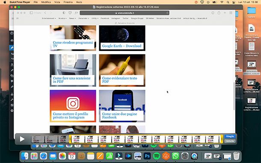Open Finder from the Dock
261x163 pixels.
pyautogui.click(x=25, y=156)
